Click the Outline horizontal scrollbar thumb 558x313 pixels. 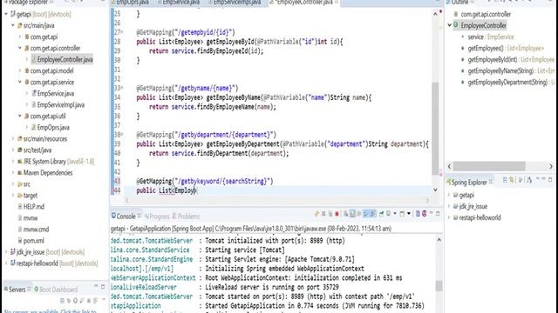coord(489,166)
